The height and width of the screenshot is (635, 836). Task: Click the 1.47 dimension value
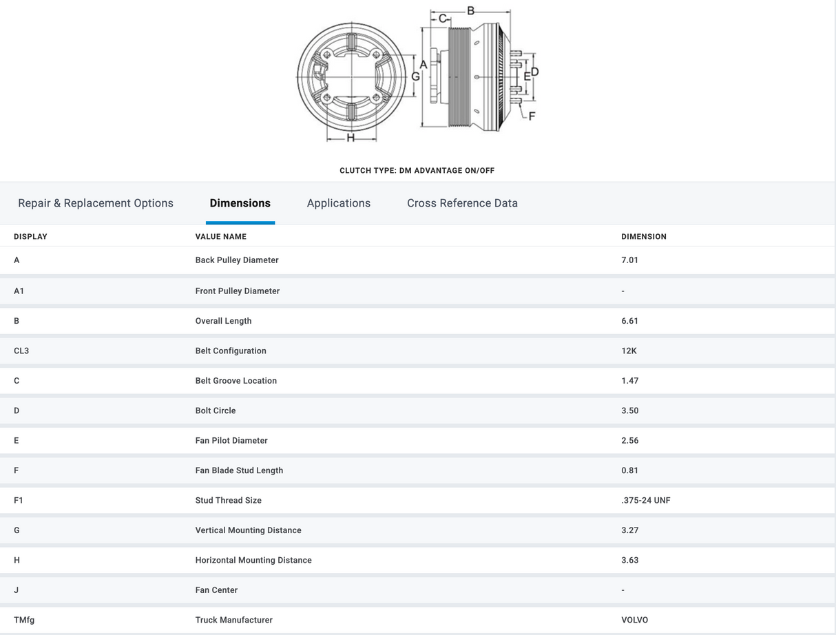click(630, 381)
